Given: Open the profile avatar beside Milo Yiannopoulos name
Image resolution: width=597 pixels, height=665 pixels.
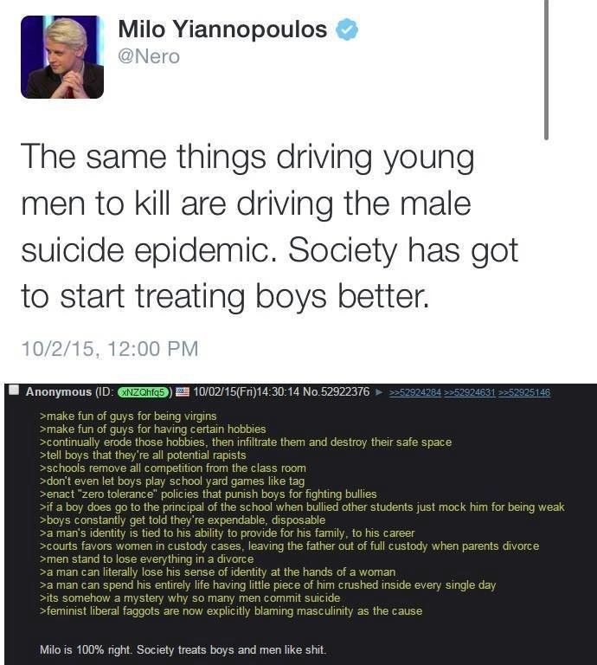Looking at the screenshot, I should pos(61,57).
